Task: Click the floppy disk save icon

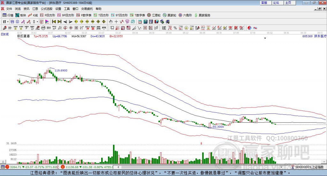Action: (x=156, y=22)
